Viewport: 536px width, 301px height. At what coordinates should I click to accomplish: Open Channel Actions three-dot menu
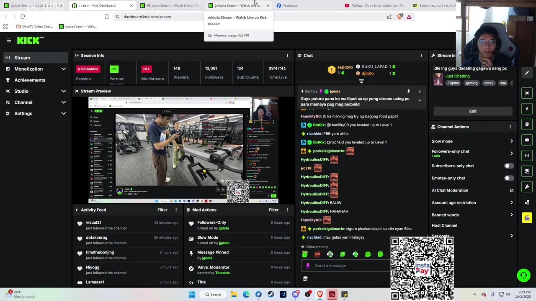[x=510, y=127]
